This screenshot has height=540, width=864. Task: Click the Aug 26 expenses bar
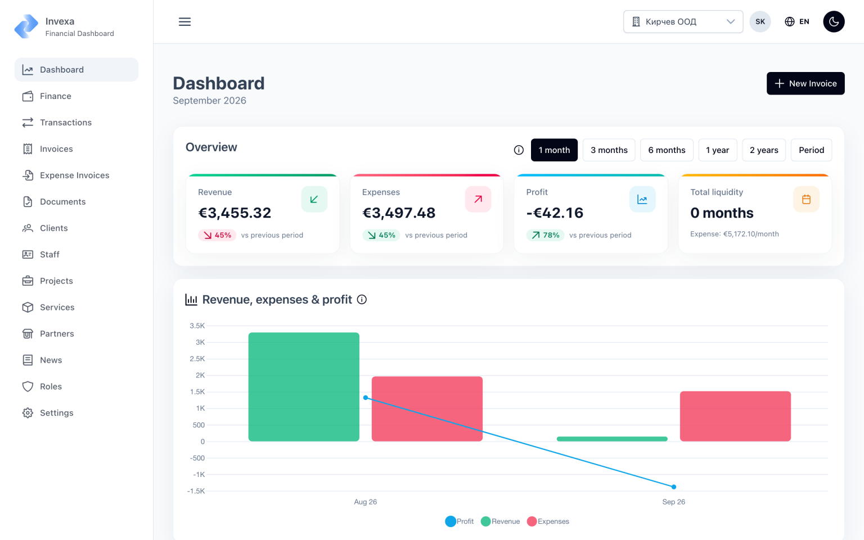[427, 409]
